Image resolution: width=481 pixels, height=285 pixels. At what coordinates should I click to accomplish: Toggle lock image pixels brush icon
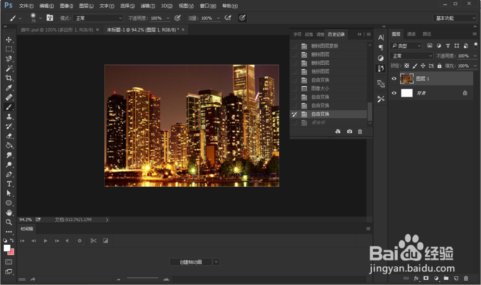pyautogui.click(x=415, y=66)
